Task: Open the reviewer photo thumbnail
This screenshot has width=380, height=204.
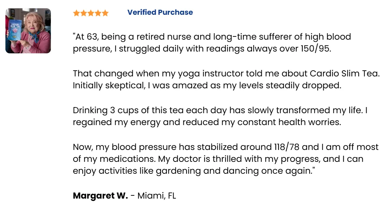Action: pyautogui.click(x=28, y=31)
